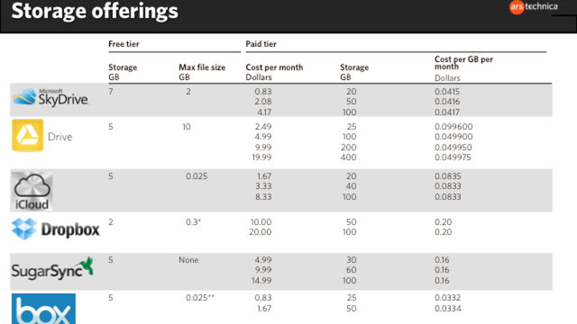Select iCloud 0.025 max file size
The height and width of the screenshot is (324, 577).
pyautogui.click(x=197, y=176)
